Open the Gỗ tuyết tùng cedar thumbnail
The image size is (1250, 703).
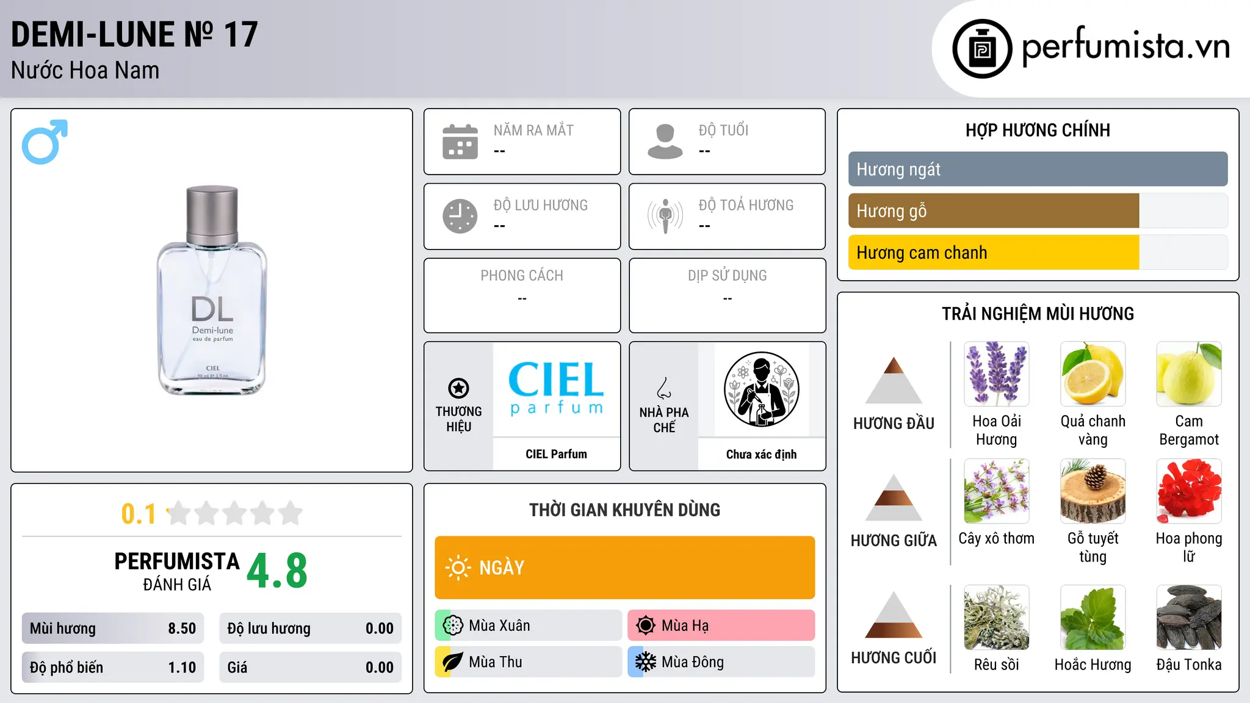point(1093,491)
